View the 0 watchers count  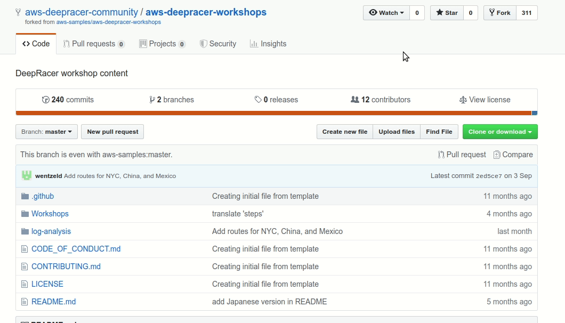tap(417, 13)
